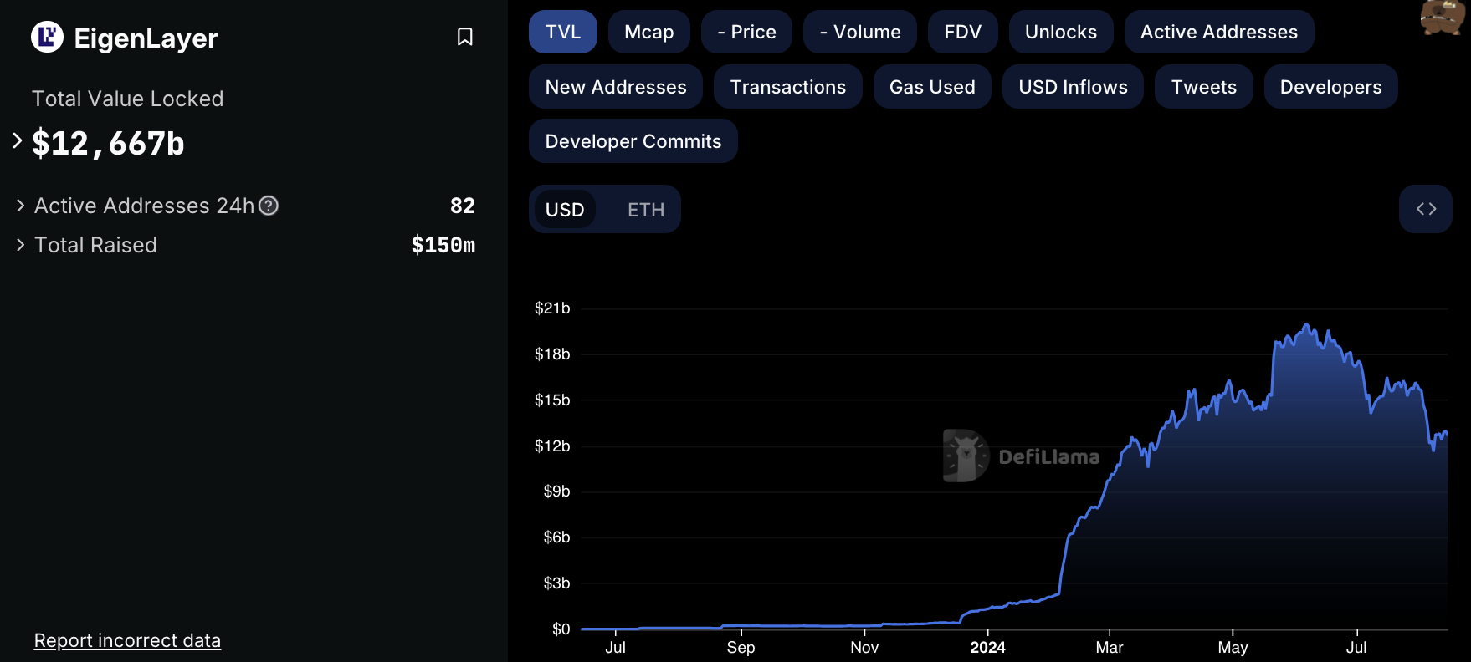1471x662 pixels.
Task: Click the 2024 x-axis label
Action: tap(987, 647)
